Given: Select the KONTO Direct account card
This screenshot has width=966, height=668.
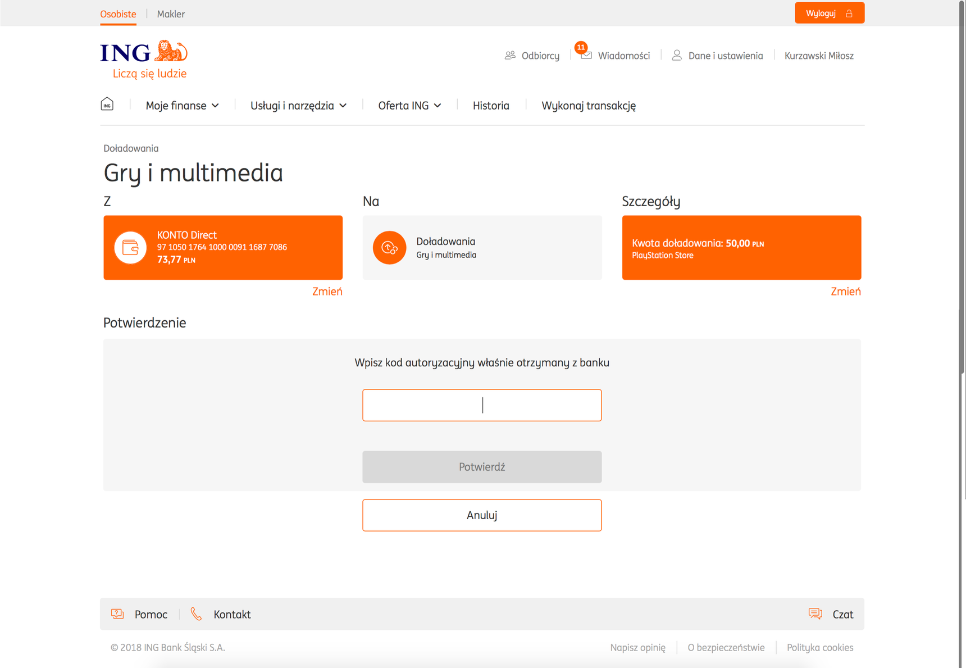Looking at the screenshot, I should point(223,248).
